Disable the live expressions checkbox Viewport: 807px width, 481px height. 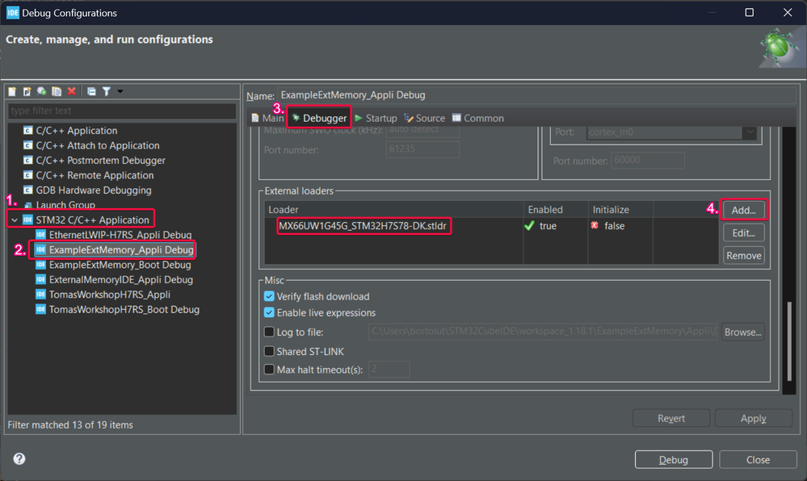(270, 312)
